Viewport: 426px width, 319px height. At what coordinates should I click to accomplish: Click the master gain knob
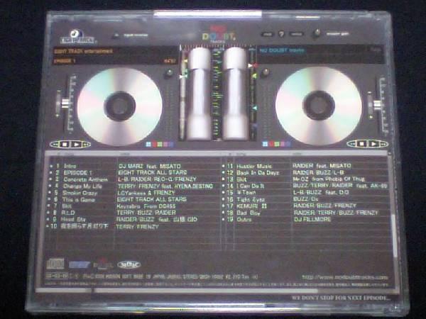tap(316, 34)
